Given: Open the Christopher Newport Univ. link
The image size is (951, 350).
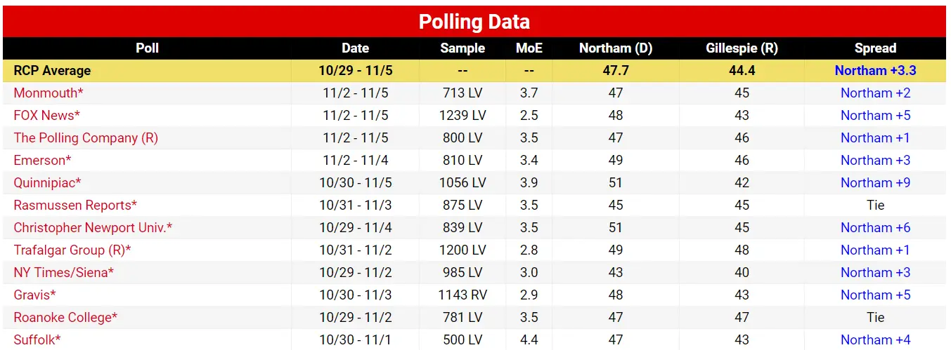Looking at the screenshot, I should (x=93, y=228).
